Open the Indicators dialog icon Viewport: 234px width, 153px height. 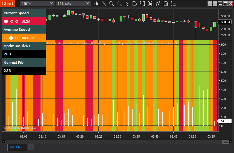tap(150, 4)
